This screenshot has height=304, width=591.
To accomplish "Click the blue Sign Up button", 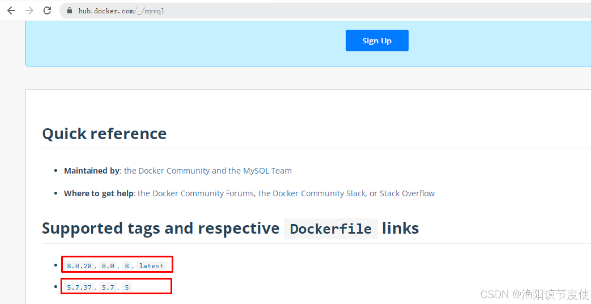I will point(376,41).
